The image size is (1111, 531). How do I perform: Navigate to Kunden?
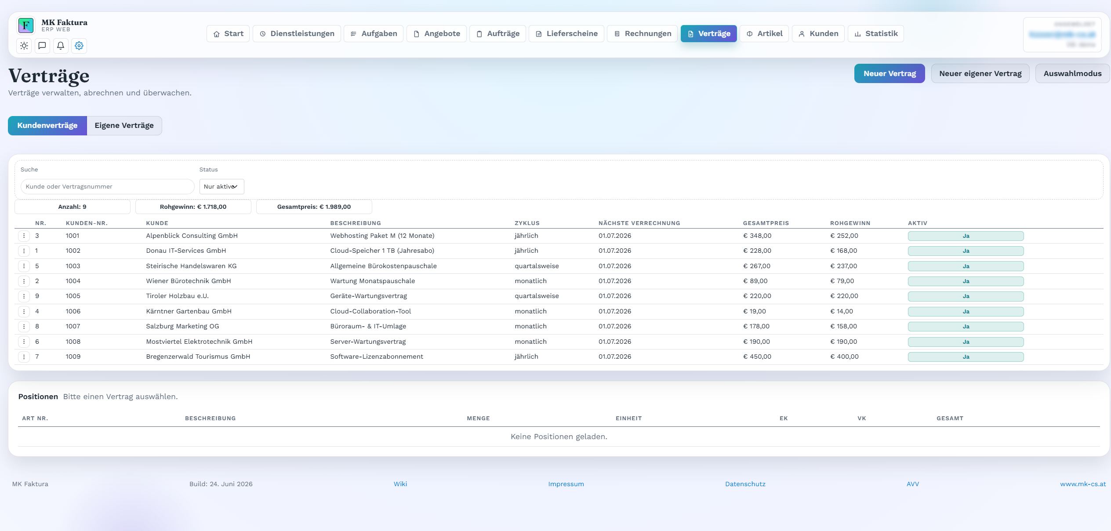[x=818, y=34]
